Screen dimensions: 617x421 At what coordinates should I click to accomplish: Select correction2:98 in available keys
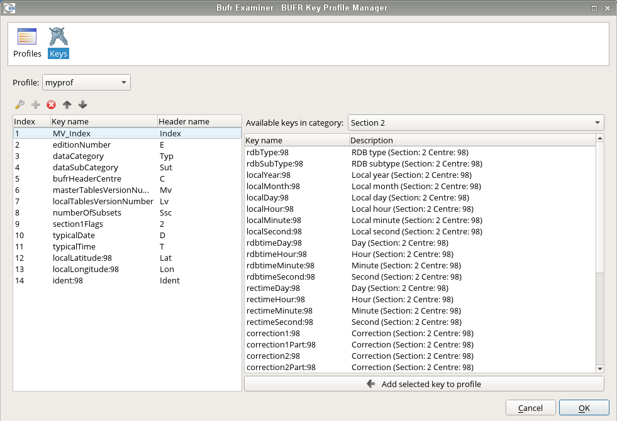coord(420,356)
